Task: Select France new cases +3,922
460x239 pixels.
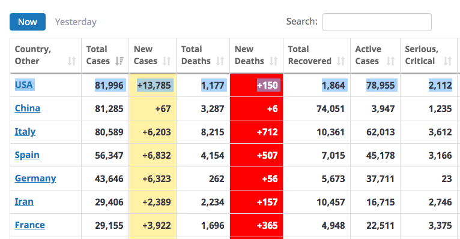Action: 157,226
